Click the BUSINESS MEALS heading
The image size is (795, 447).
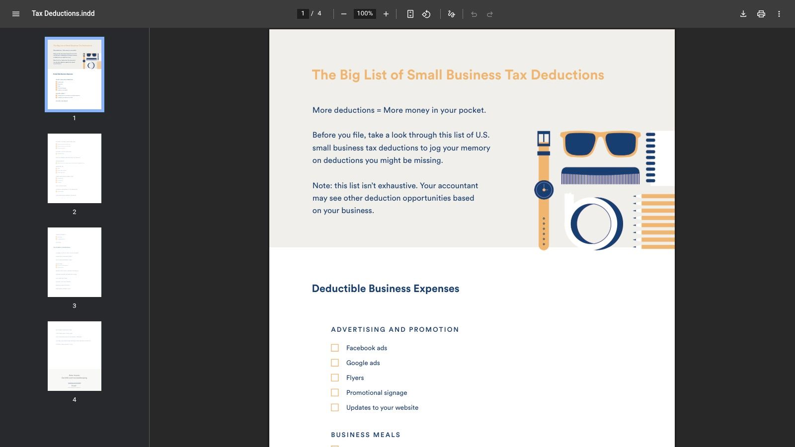click(366, 435)
